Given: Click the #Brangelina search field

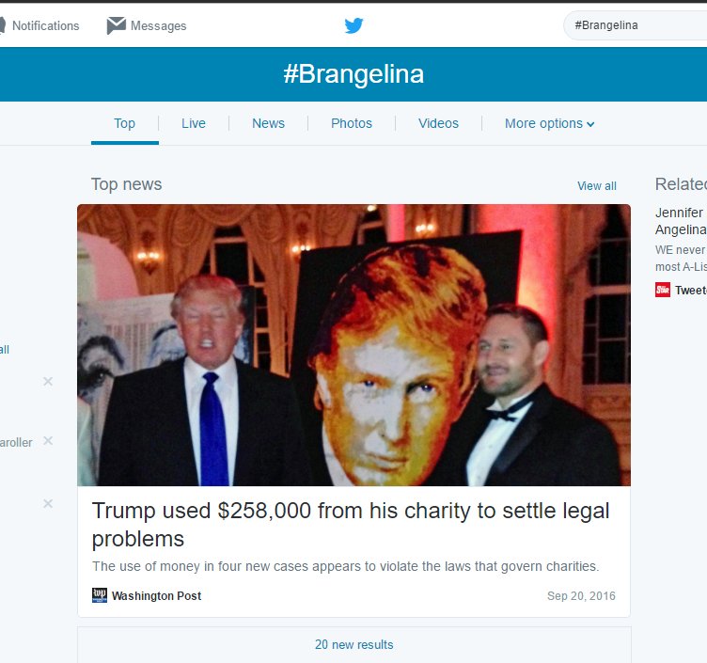Looking at the screenshot, I should (635, 25).
